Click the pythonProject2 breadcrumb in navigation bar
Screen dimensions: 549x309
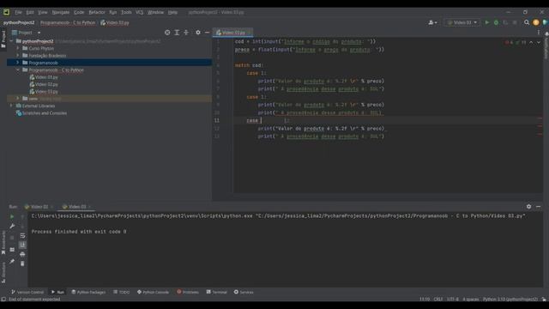tap(19, 22)
